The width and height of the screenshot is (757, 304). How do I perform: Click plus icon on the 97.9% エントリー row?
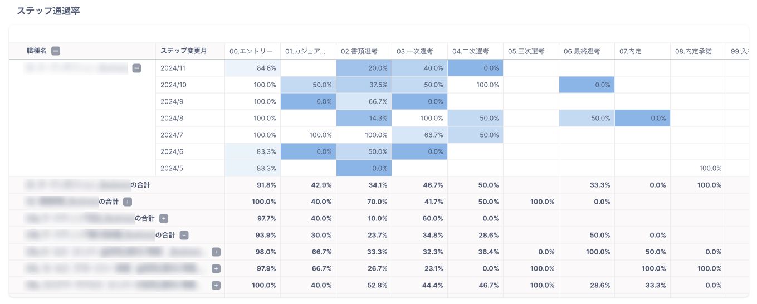pyautogui.click(x=216, y=268)
